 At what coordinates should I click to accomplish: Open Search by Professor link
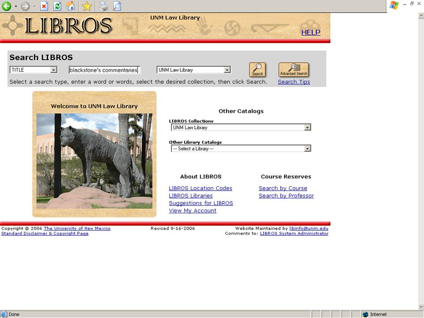point(286,196)
